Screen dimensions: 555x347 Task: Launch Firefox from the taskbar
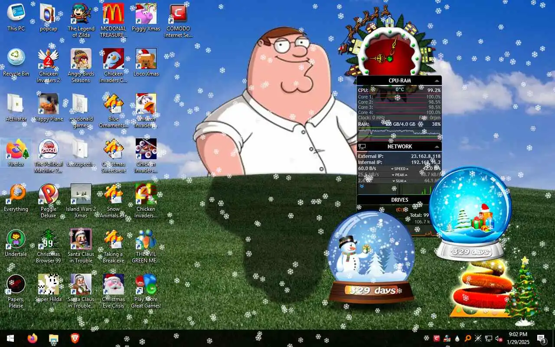point(33,338)
